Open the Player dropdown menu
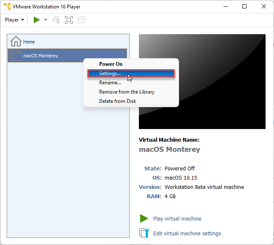This screenshot has width=274, height=245. point(14,20)
